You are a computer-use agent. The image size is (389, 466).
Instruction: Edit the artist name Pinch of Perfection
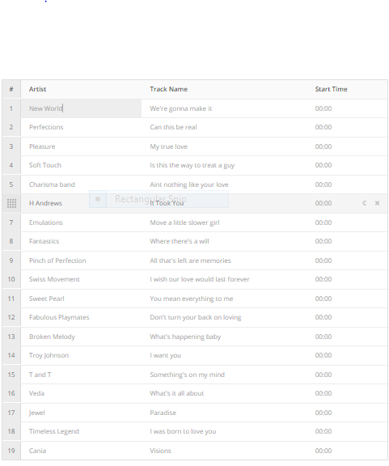click(x=57, y=261)
